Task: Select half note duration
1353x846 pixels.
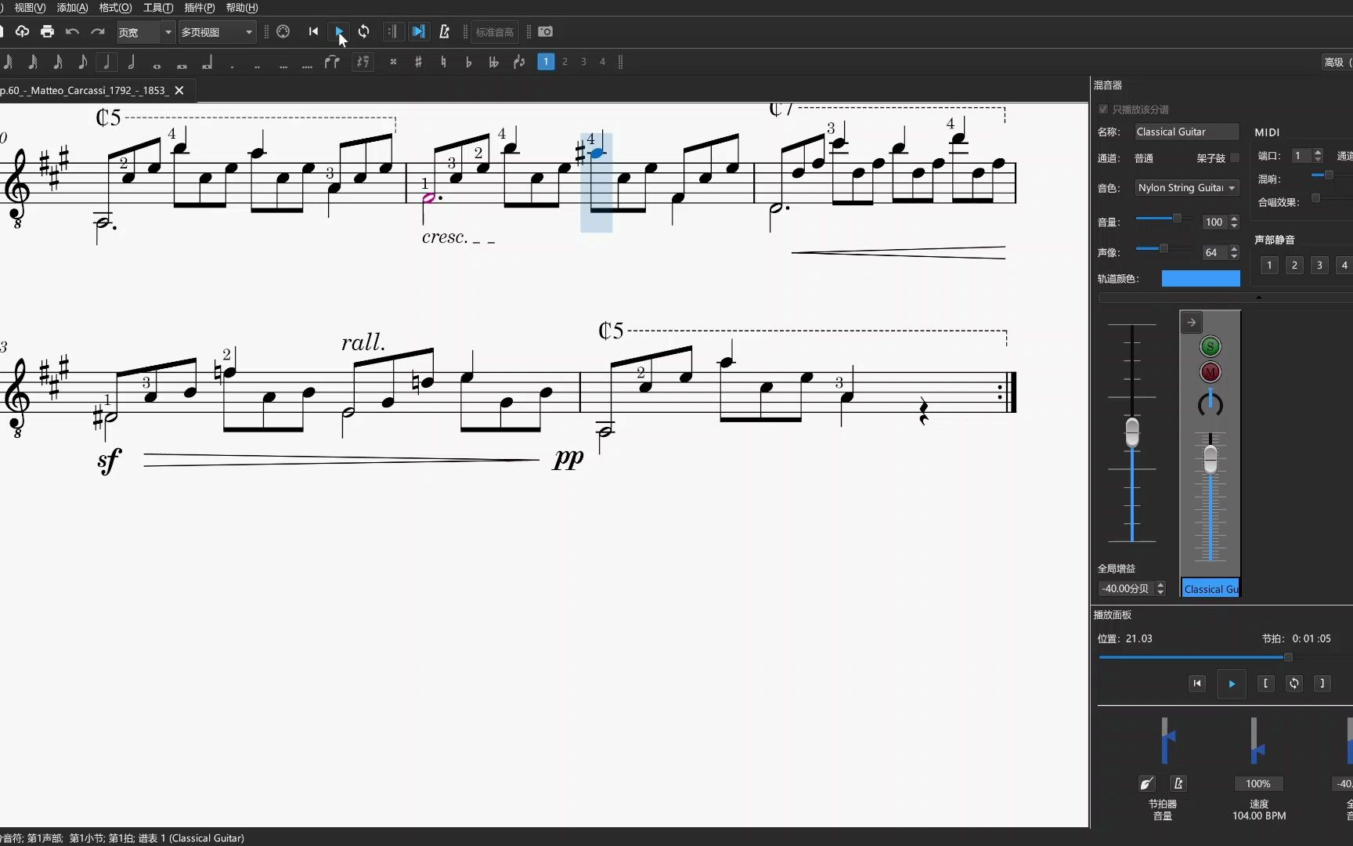Action: pos(132,62)
